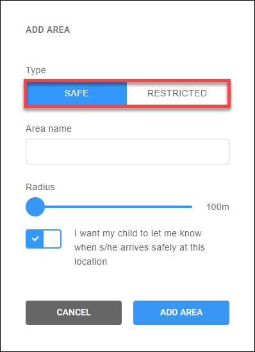Click the Area name label

[49, 128]
